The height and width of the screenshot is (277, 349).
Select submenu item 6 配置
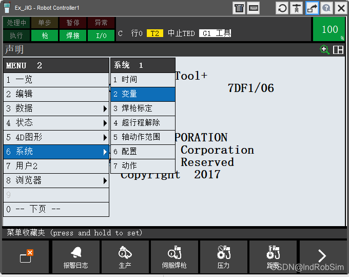click(143, 152)
